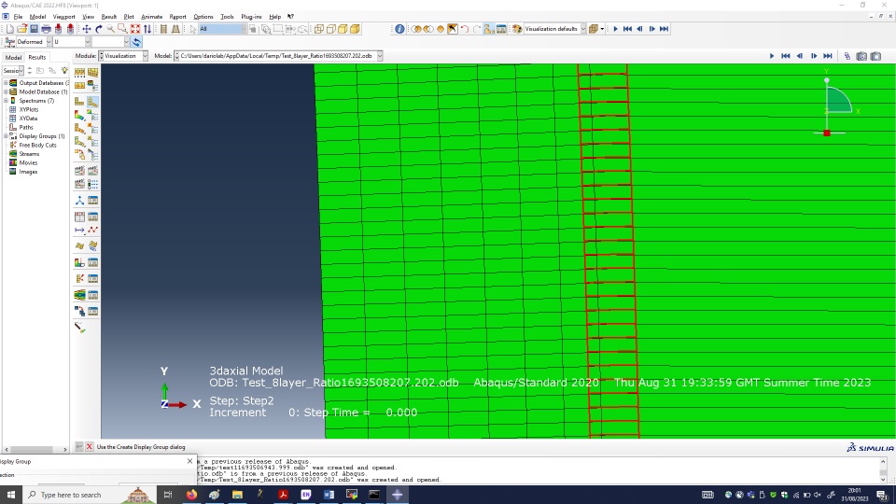Click the Create XY Data icon
896x504 pixels.
(x=79, y=217)
